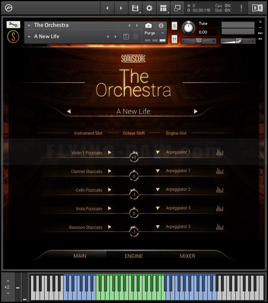This screenshot has width=268, height=303.
Task: Open Bassoon Staccato instrument selector arrow
Action: point(109,227)
